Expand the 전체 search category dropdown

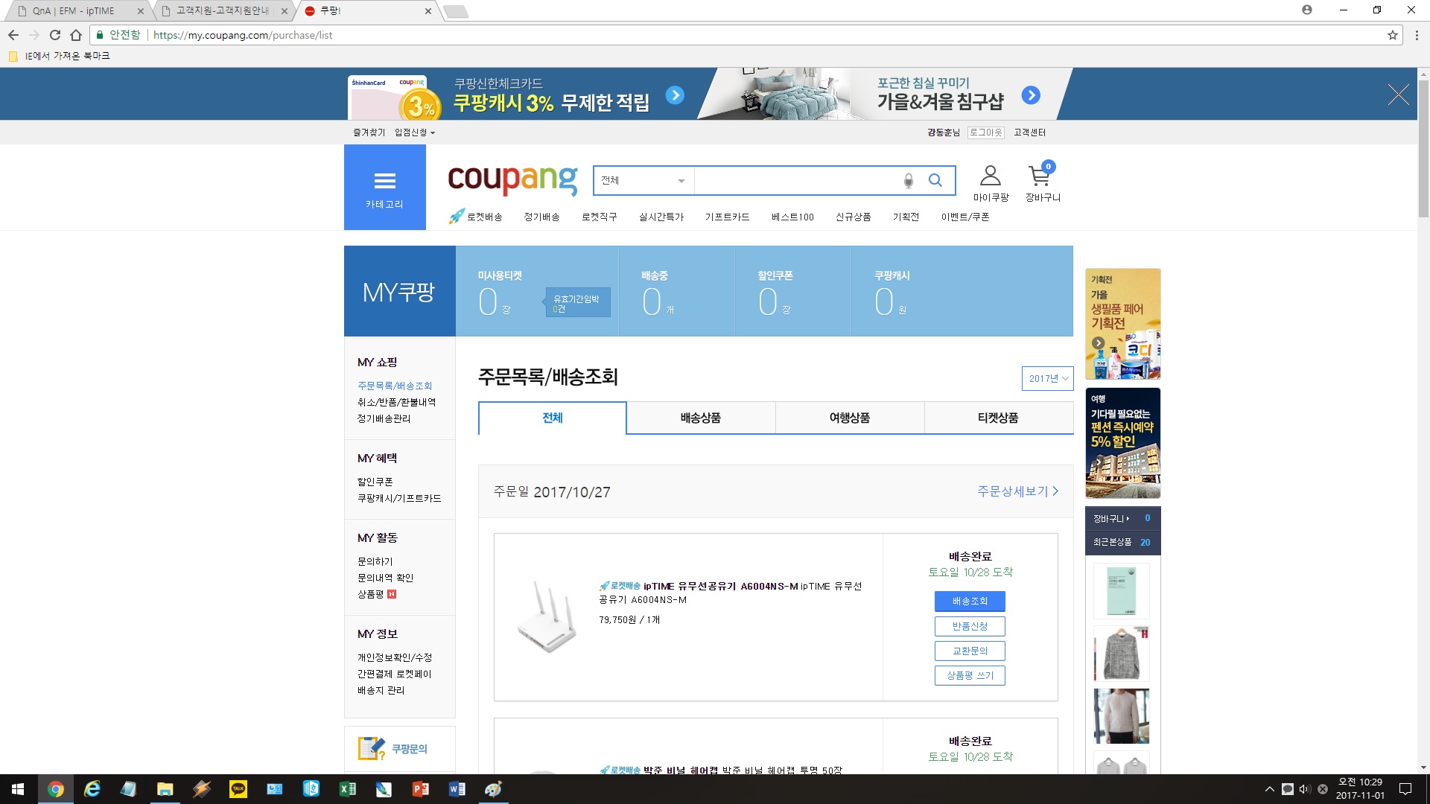[643, 181]
